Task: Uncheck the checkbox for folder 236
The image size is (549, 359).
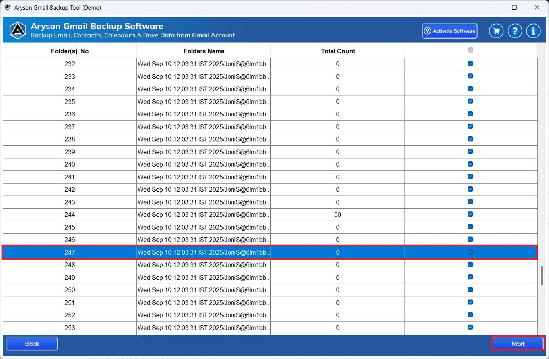Action: coord(470,114)
